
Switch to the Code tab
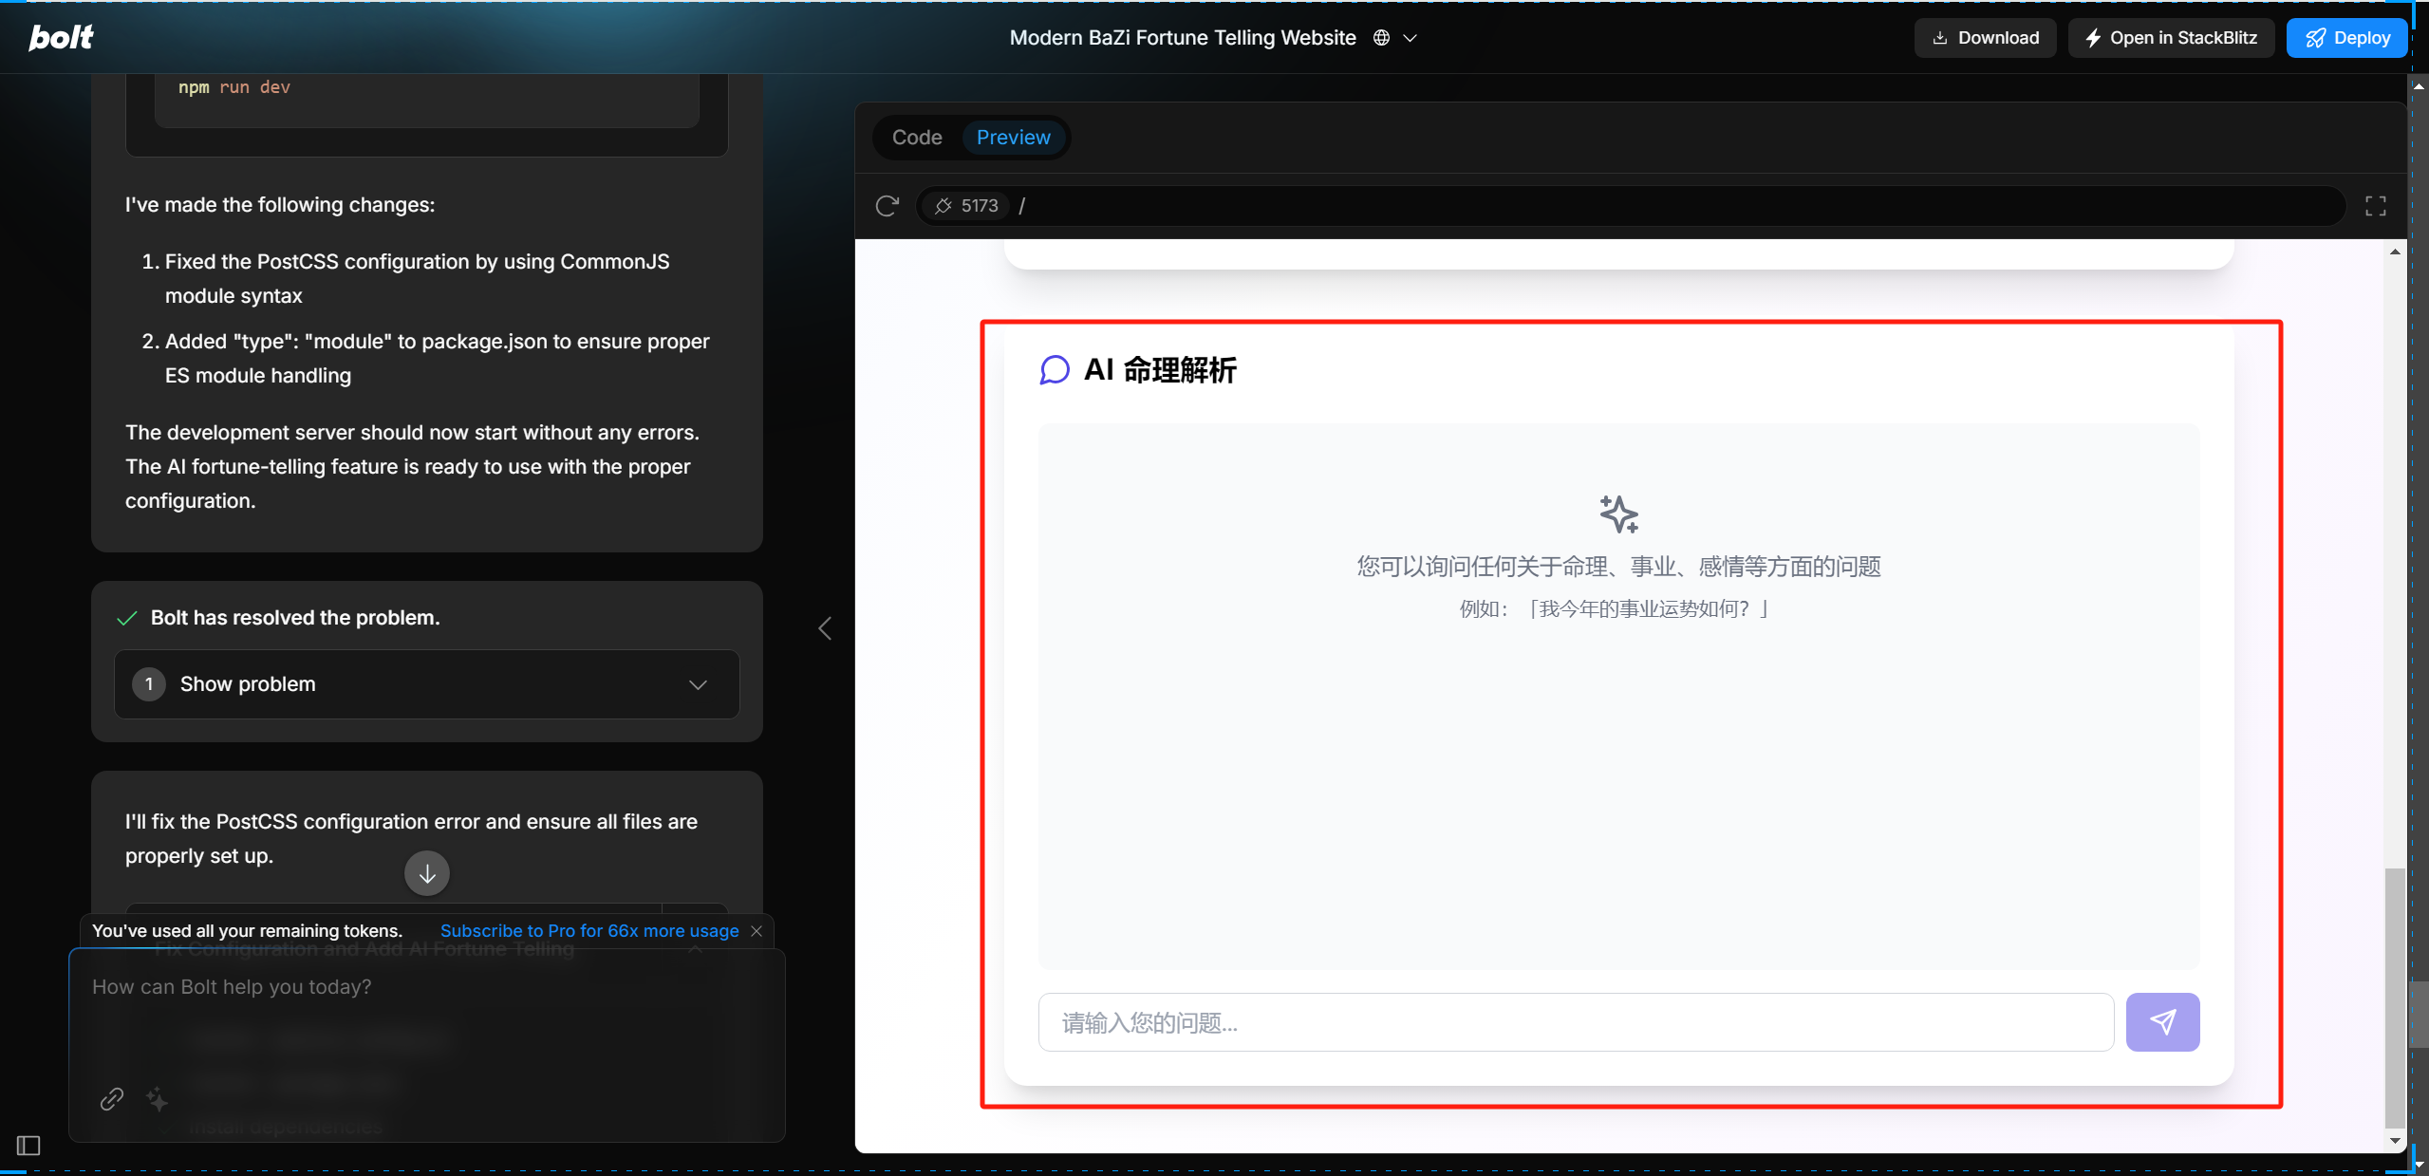coord(915,137)
